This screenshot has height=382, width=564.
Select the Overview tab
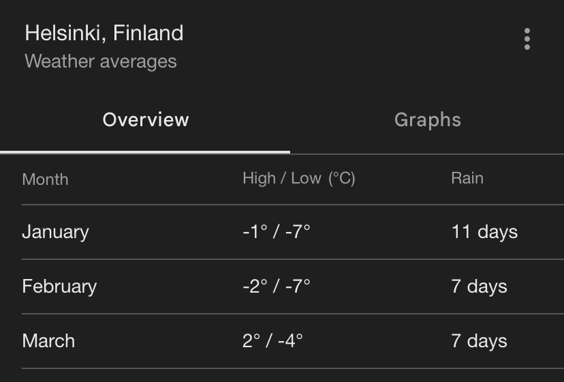click(146, 120)
